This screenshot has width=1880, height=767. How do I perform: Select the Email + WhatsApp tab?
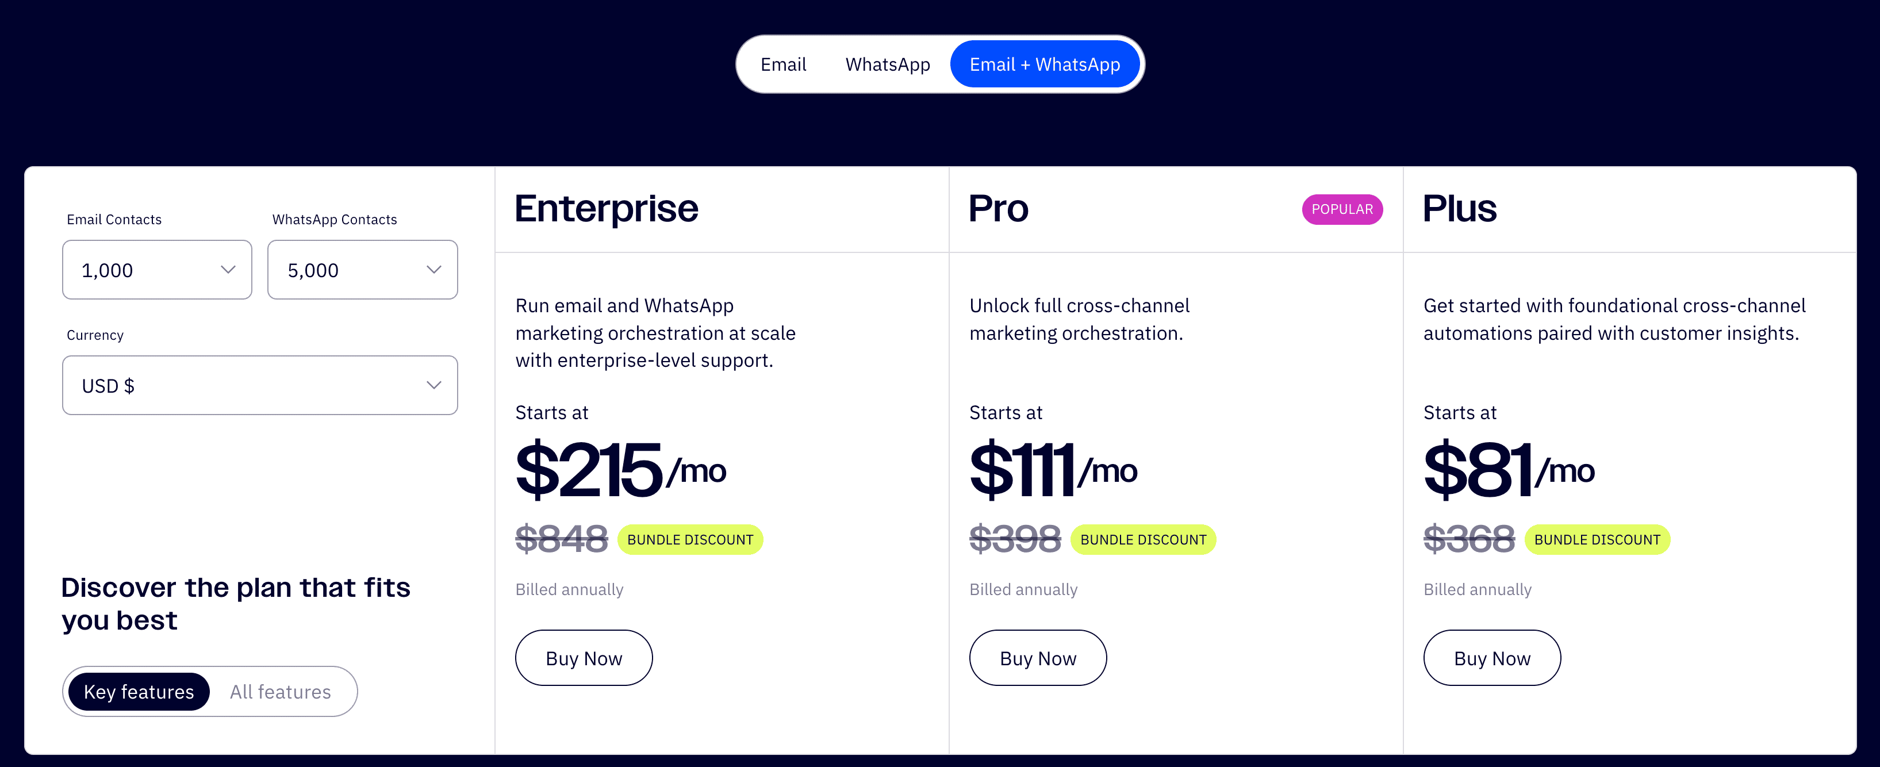pos(1045,64)
